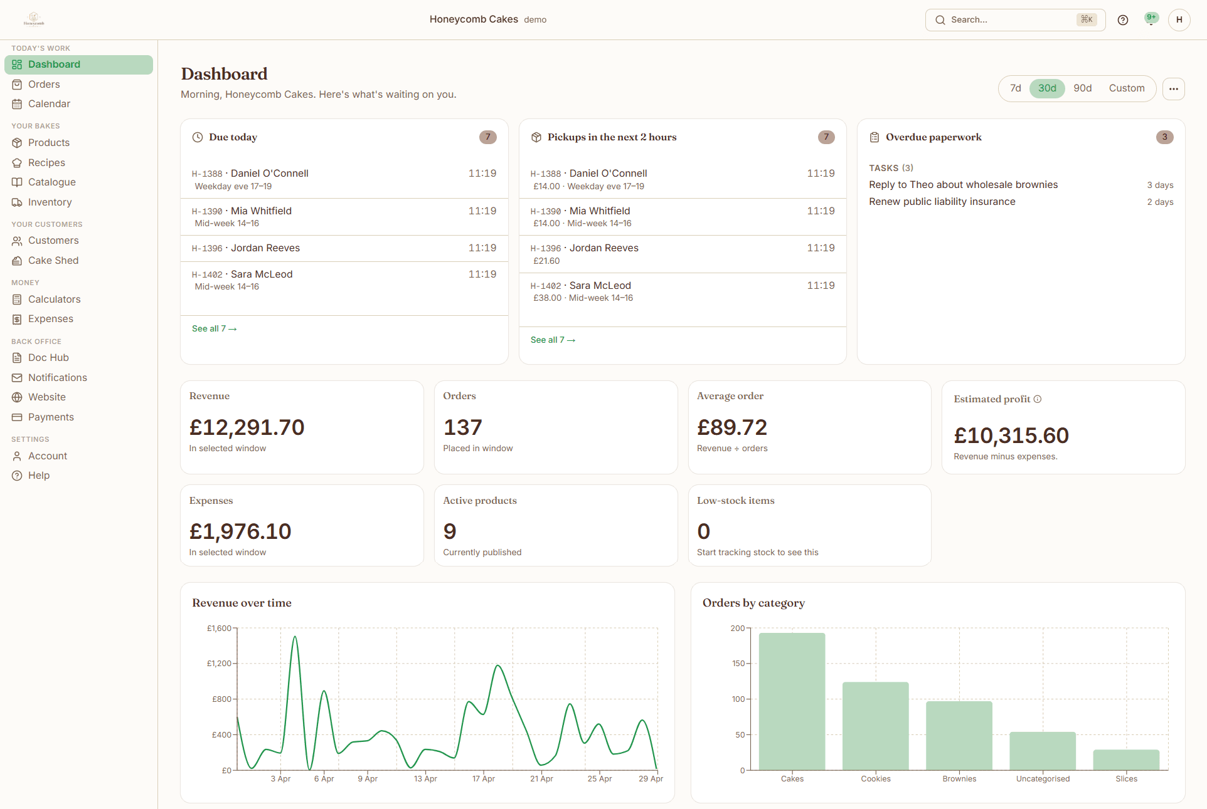Click the Calculators icon
This screenshot has width=1207, height=809.
pyautogui.click(x=17, y=300)
